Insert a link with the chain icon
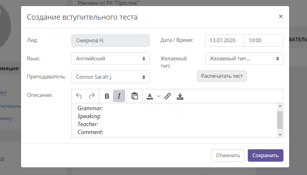 (x=168, y=96)
